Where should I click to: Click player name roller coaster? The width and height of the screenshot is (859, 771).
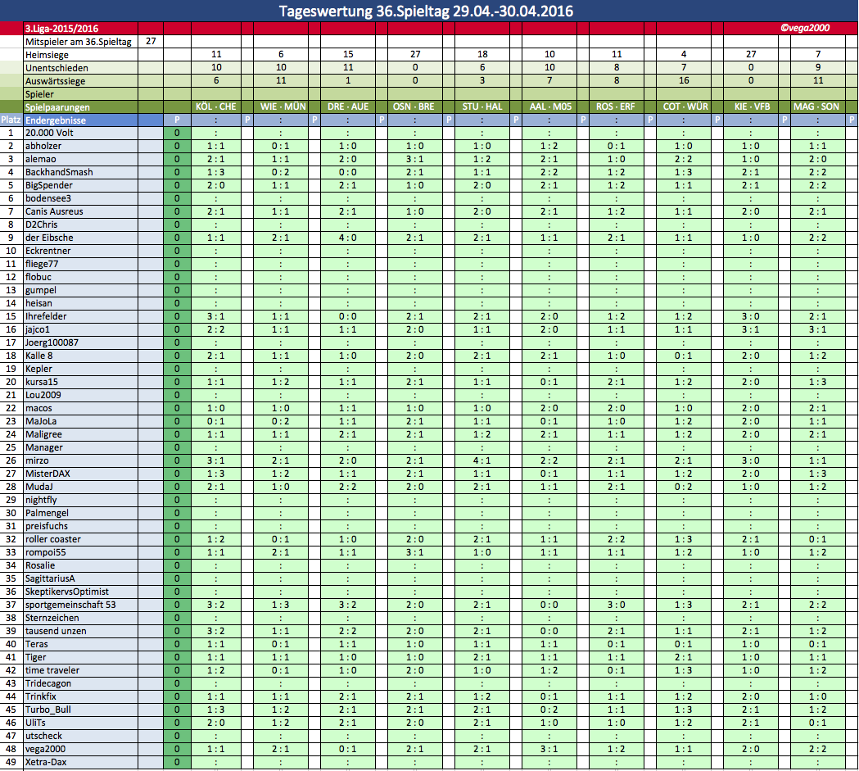pyautogui.click(x=53, y=540)
